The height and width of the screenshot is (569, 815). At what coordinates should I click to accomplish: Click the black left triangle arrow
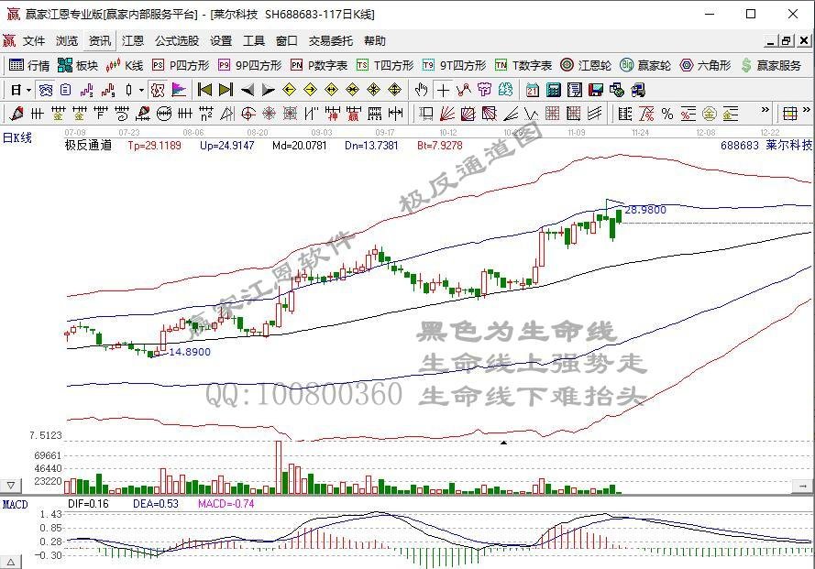[x=248, y=91]
